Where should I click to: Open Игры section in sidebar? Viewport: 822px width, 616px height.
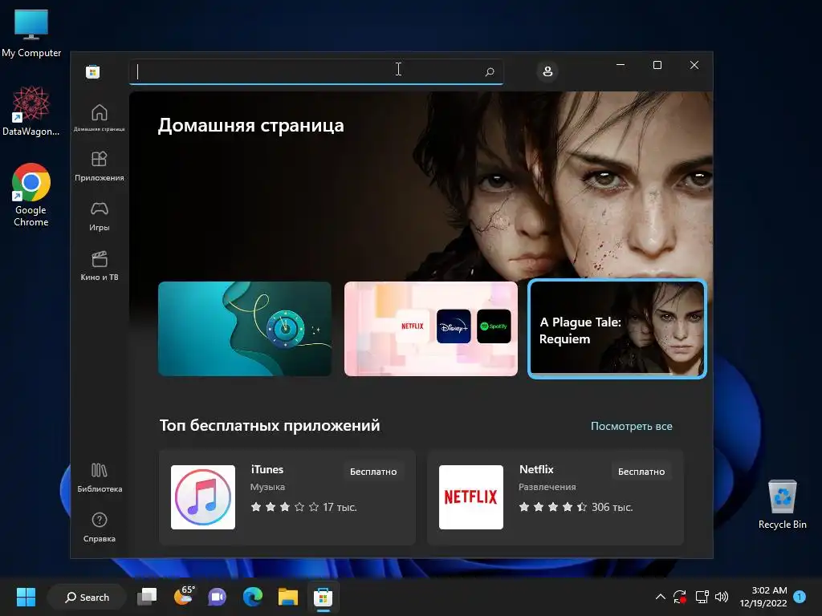pos(99,217)
